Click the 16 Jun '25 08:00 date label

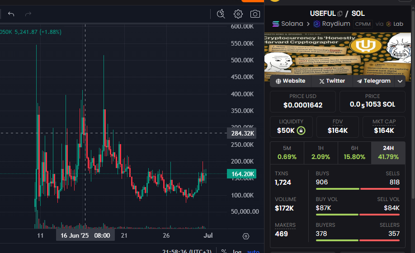point(85,235)
